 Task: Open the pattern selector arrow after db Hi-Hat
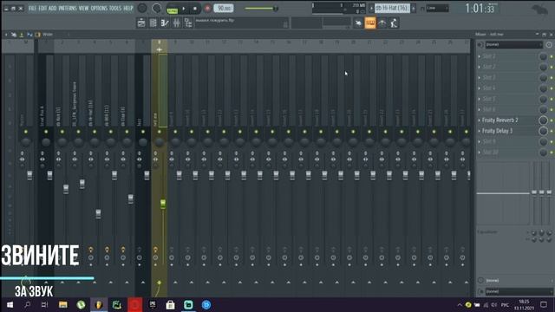click(413, 8)
